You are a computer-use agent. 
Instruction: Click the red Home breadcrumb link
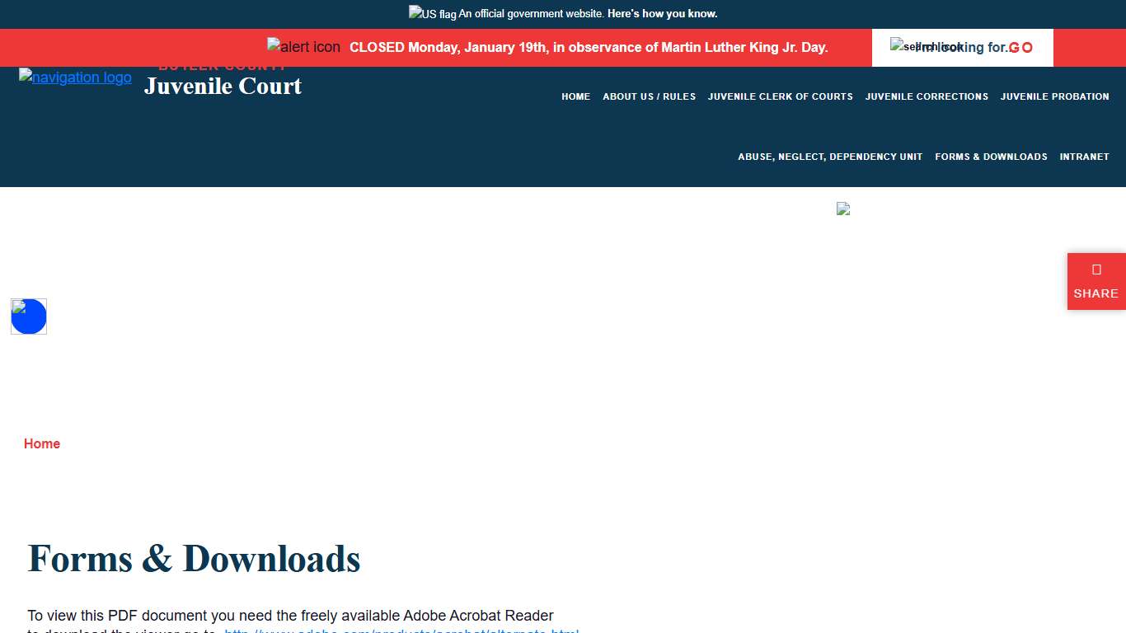click(x=42, y=443)
